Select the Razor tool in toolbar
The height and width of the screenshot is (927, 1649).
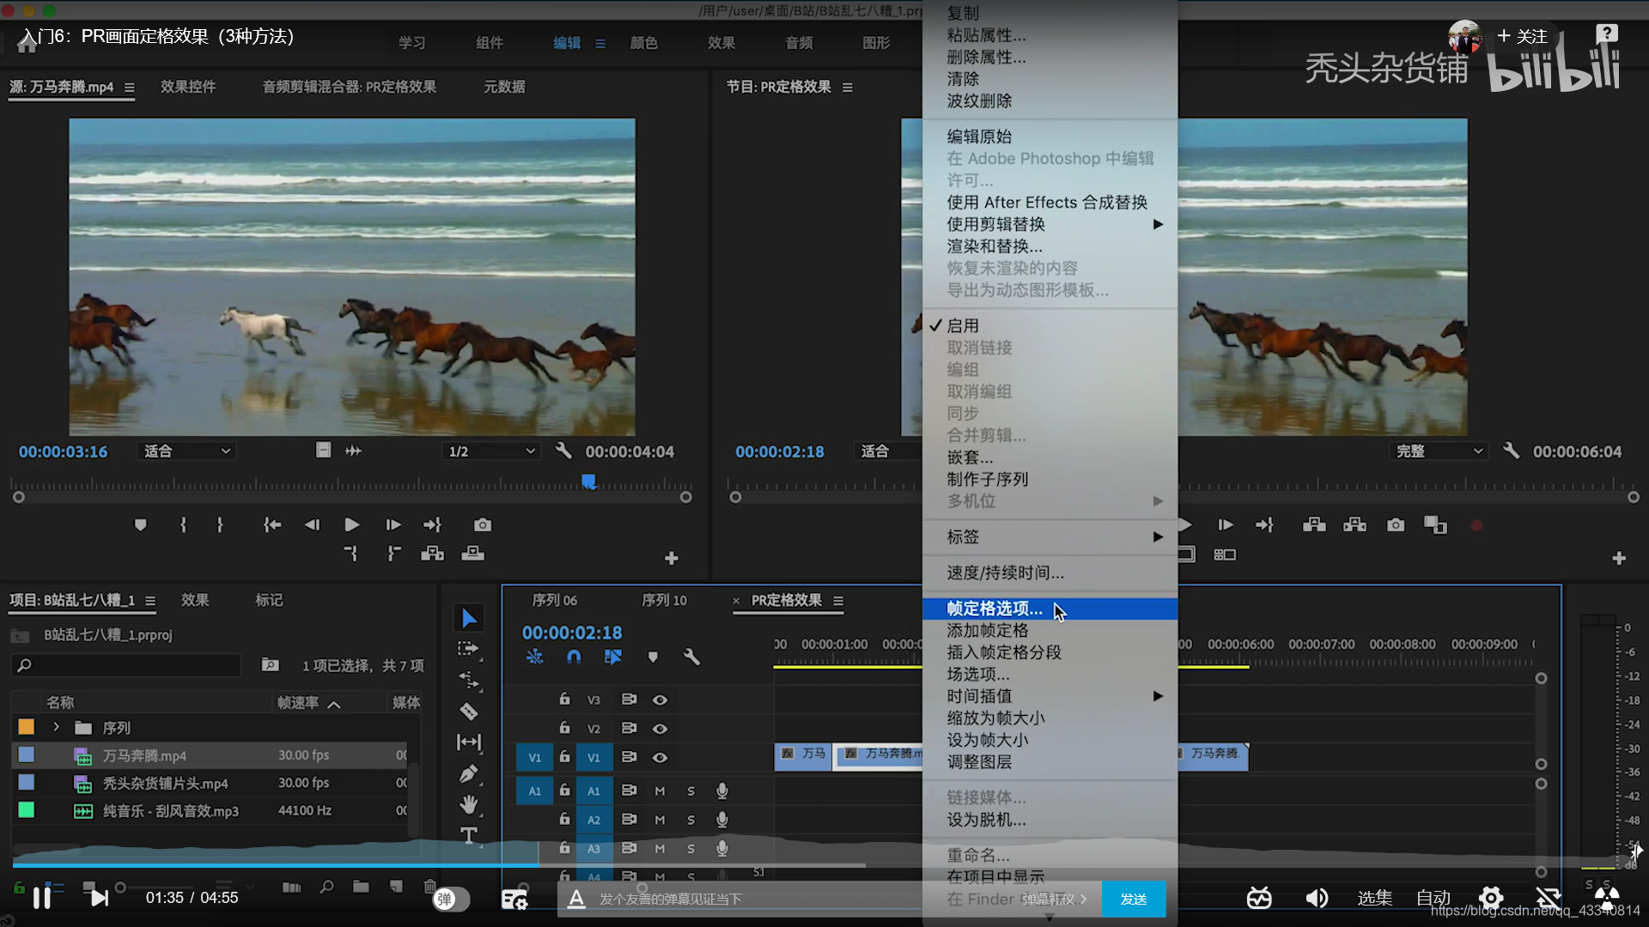(468, 711)
